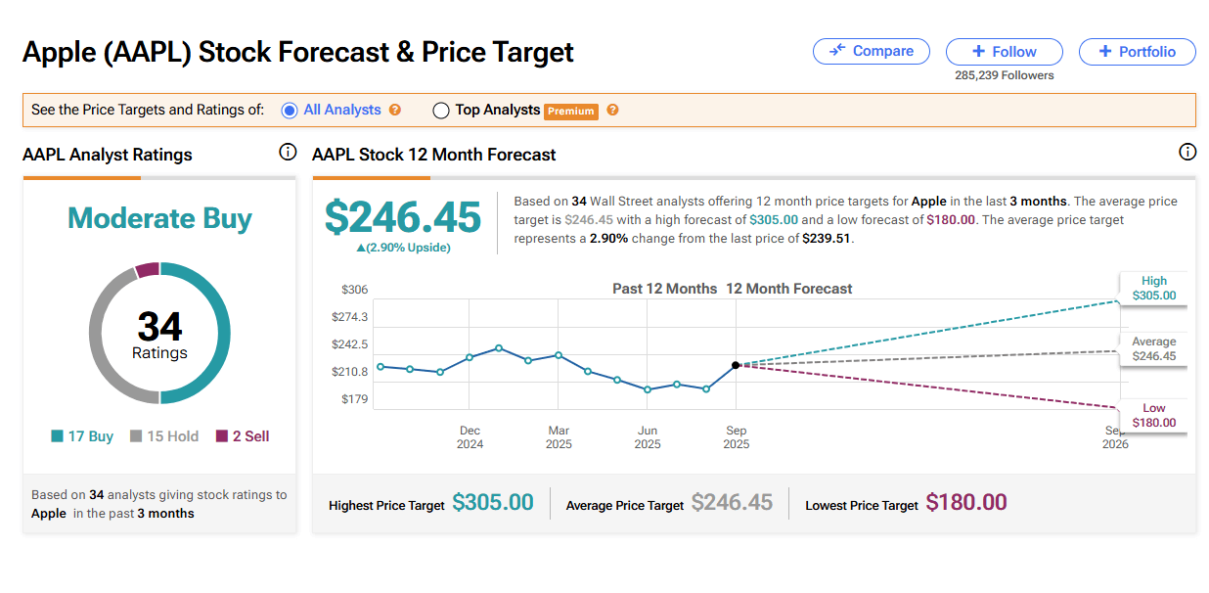The height and width of the screenshot is (593, 1209).
Task: Click the maroon 2 Sell legend swatch
Action: click(222, 436)
